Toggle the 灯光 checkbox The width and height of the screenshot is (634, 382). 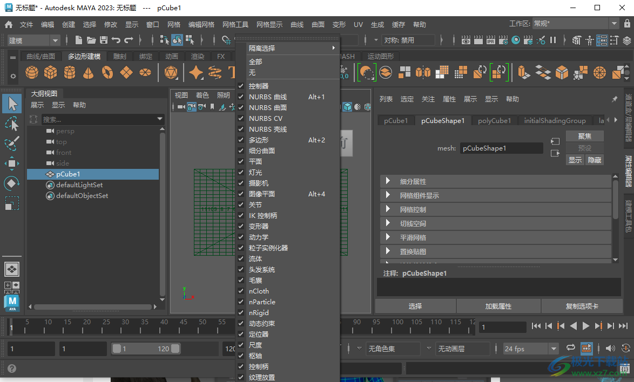[241, 173]
